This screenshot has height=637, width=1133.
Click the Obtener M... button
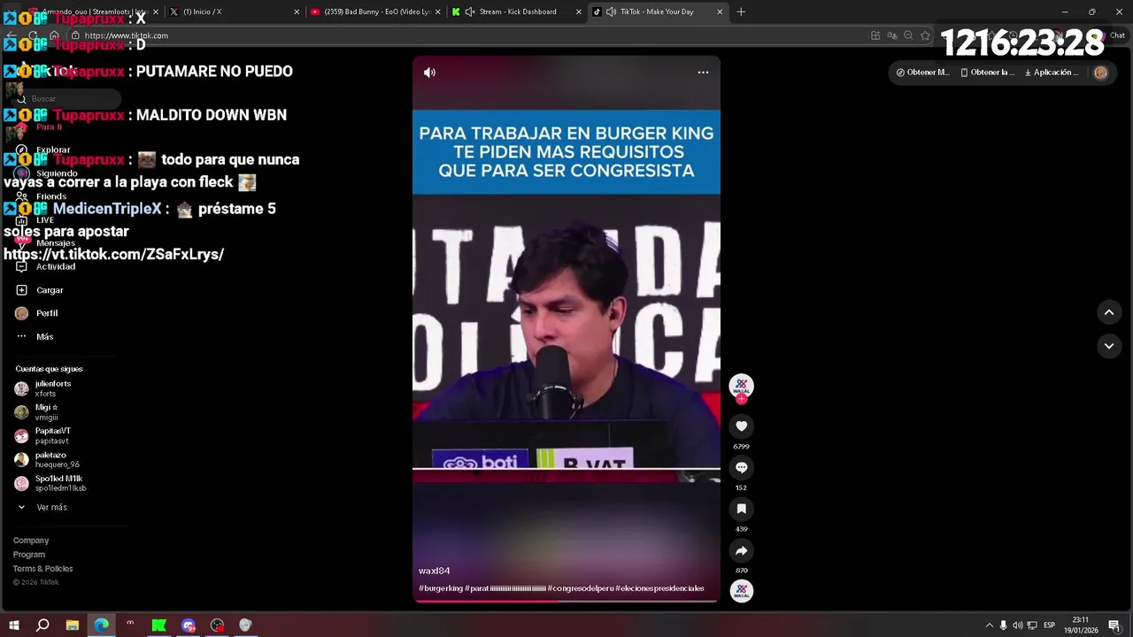coord(922,73)
